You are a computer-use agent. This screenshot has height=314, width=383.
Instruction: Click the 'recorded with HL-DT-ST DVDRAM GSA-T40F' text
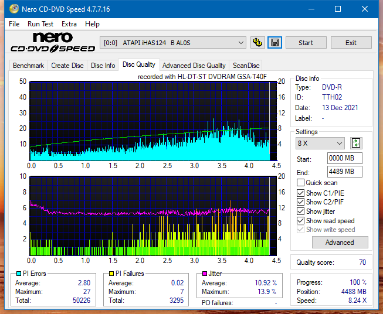[x=202, y=77]
